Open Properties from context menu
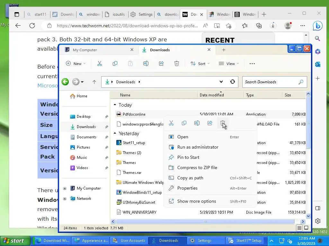The height and width of the screenshot is (246, 329). [x=210, y=188]
